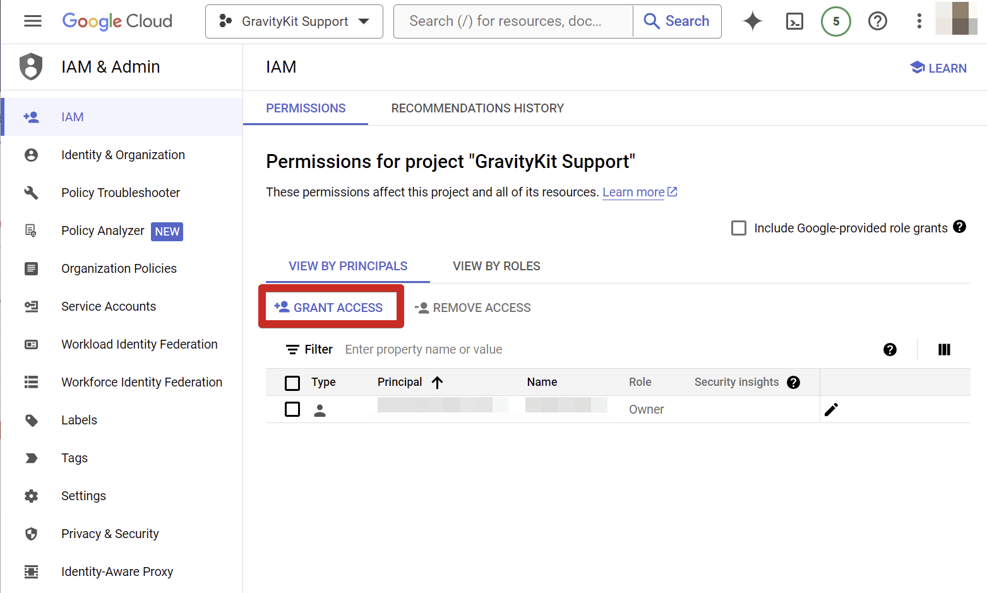This screenshot has width=987, height=593.
Task: Open the help question mark menu
Action: click(x=878, y=21)
